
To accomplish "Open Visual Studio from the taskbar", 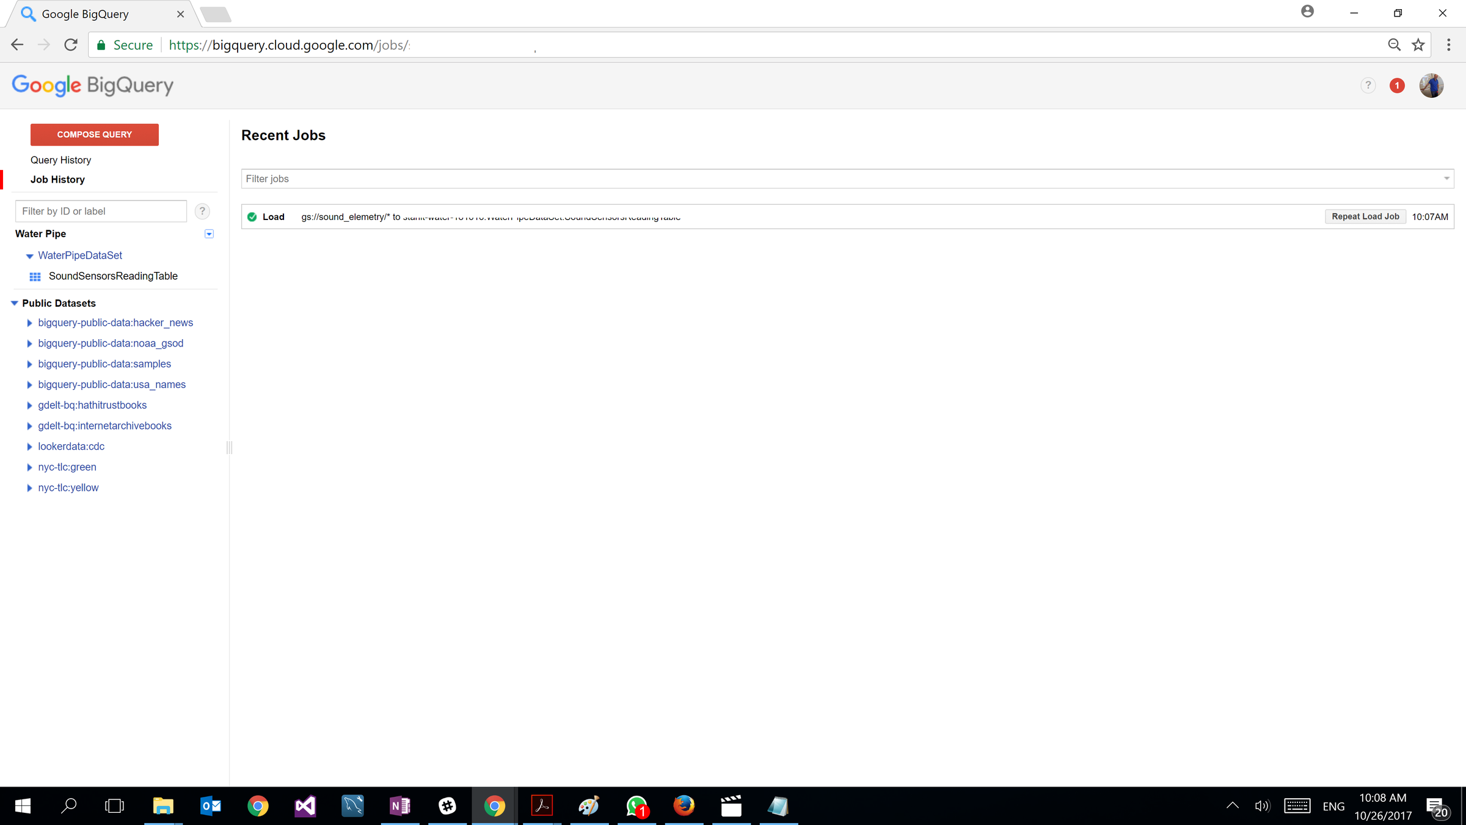I will point(305,806).
